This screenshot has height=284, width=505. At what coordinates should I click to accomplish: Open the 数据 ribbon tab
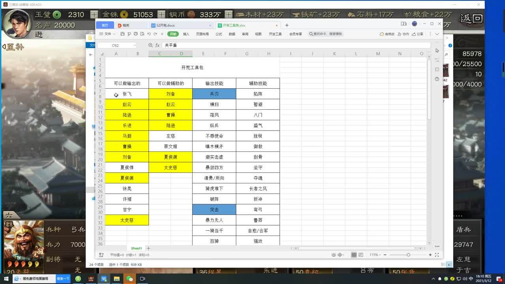click(x=232, y=34)
